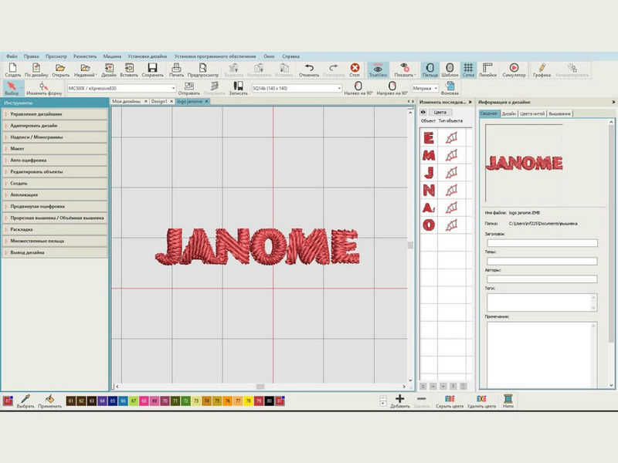
Task: Click the Печать print icon
Action: pos(176,69)
